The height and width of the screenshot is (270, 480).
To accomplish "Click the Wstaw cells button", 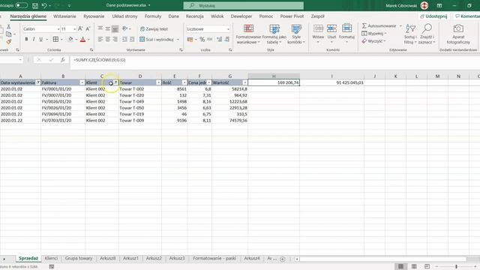I will point(318,33).
